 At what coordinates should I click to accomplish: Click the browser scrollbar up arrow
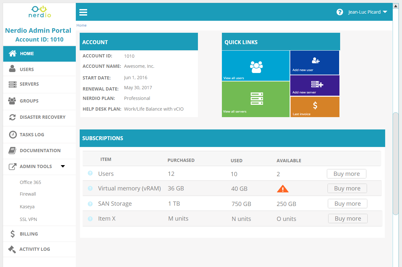tap(396, 6)
